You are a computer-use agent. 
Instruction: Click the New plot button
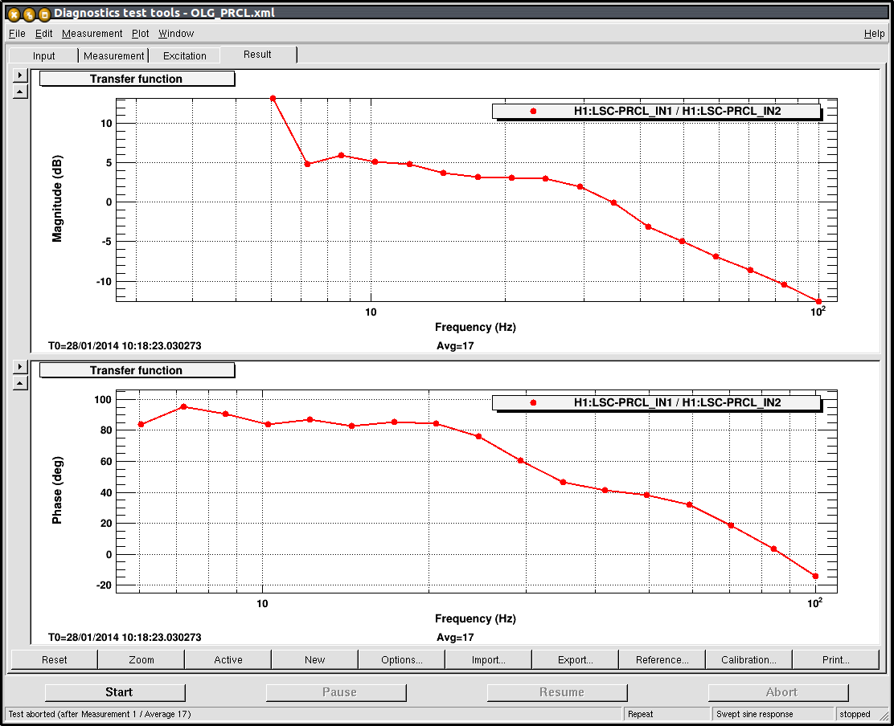[314, 659]
